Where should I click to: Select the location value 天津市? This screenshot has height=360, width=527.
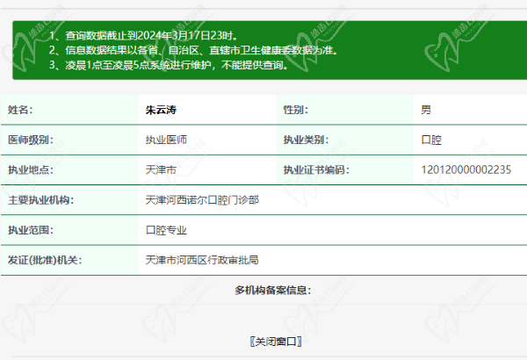pyautogui.click(x=161, y=169)
